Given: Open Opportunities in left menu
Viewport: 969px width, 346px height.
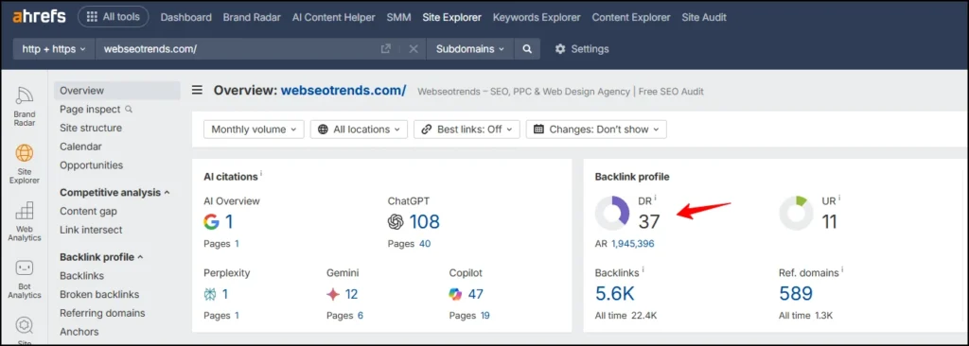Looking at the screenshot, I should [92, 165].
